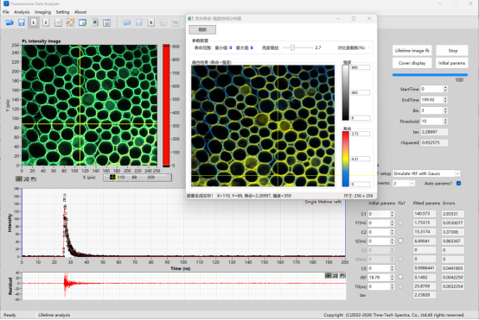Click the S toolbar icon
The image size is (479, 320).
tap(151, 22)
